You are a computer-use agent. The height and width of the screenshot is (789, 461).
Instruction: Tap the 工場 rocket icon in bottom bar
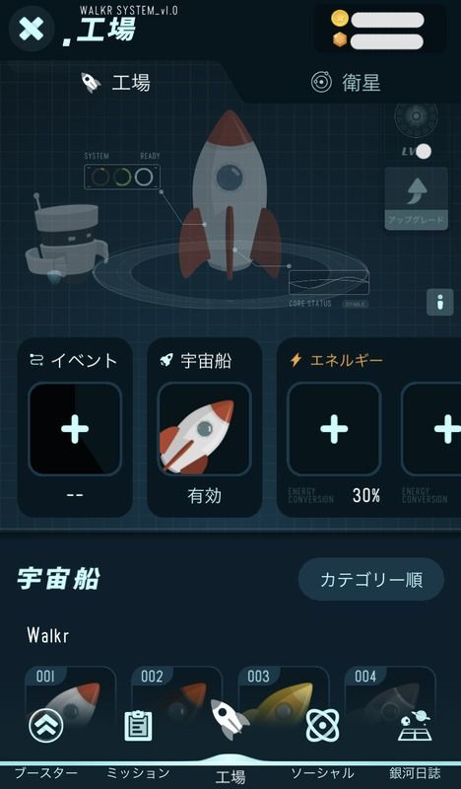[x=230, y=719]
